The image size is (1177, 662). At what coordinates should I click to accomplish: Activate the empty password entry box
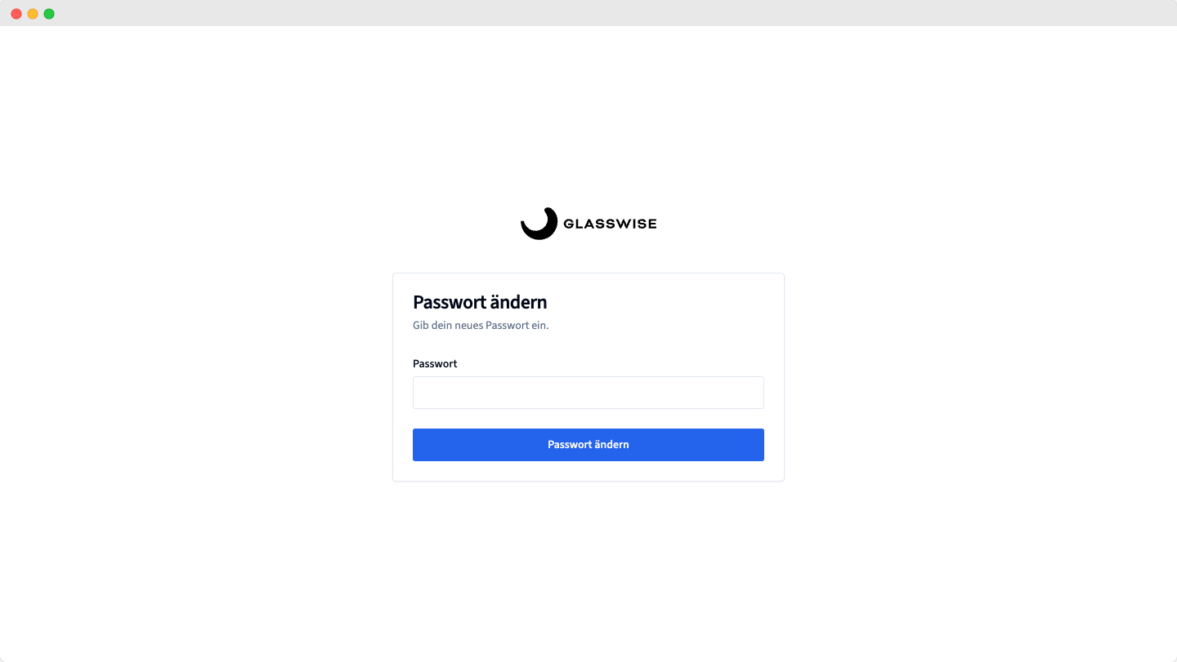click(588, 393)
